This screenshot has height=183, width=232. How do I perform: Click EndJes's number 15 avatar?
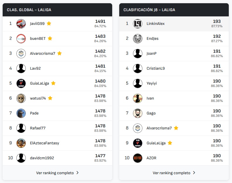[138, 39]
